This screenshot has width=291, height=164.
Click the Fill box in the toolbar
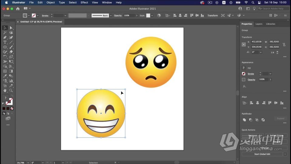point(5,98)
